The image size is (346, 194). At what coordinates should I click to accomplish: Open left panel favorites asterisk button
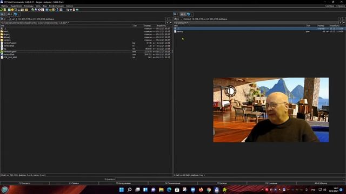tap(167, 23)
